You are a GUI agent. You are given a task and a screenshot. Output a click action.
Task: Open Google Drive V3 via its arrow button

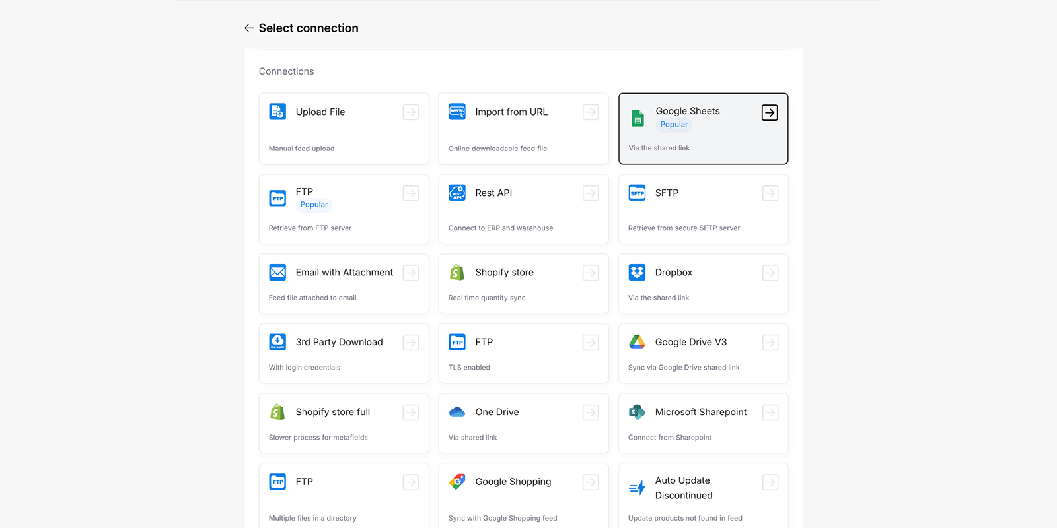point(770,343)
